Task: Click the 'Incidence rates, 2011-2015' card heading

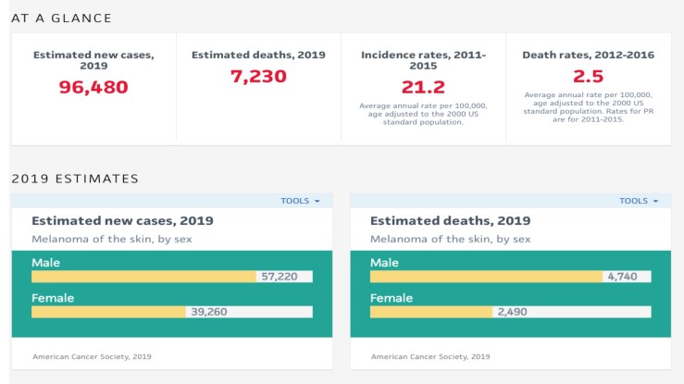Action: [x=423, y=61]
